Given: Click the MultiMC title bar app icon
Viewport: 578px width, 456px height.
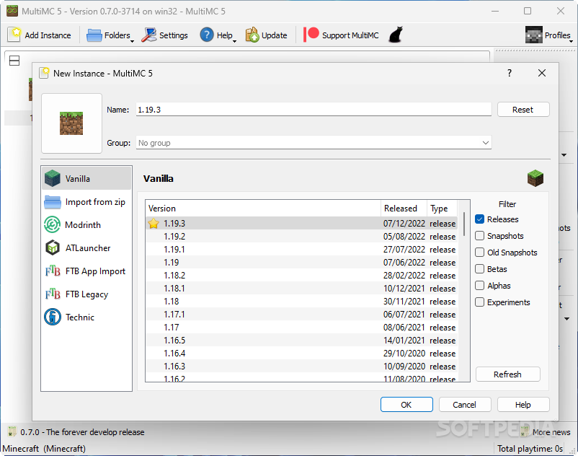Looking at the screenshot, I should [x=12, y=11].
